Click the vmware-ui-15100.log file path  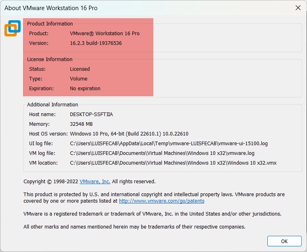pos(169,144)
